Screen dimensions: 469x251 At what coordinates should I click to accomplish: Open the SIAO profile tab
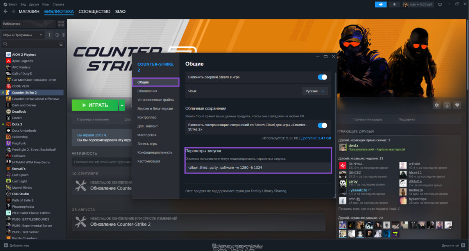120,11
